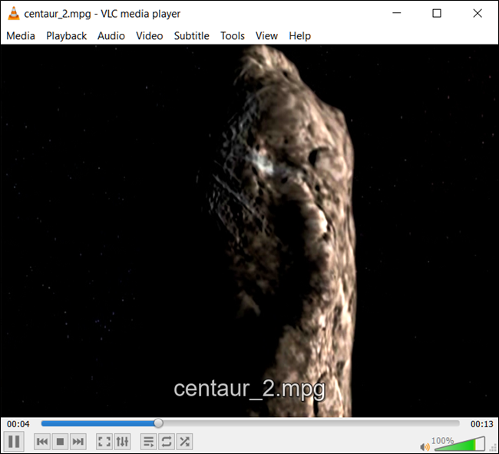The width and height of the screenshot is (499, 454).
Task: Expand the Audio menu
Action: pos(111,35)
